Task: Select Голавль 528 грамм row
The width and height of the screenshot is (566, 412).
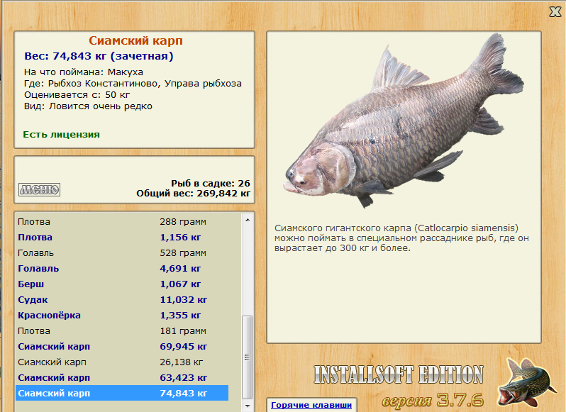Action: click(x=123, y=253)
